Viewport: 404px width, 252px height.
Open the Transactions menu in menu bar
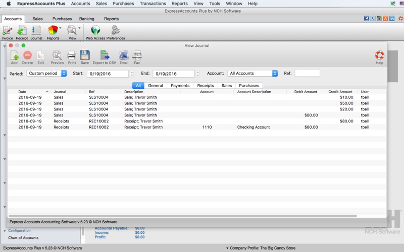153,4
